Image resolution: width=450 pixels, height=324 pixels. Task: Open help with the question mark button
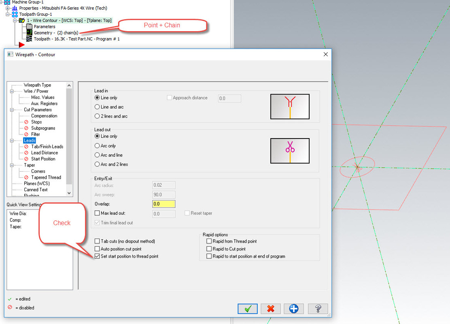click(x=318, y=309)
